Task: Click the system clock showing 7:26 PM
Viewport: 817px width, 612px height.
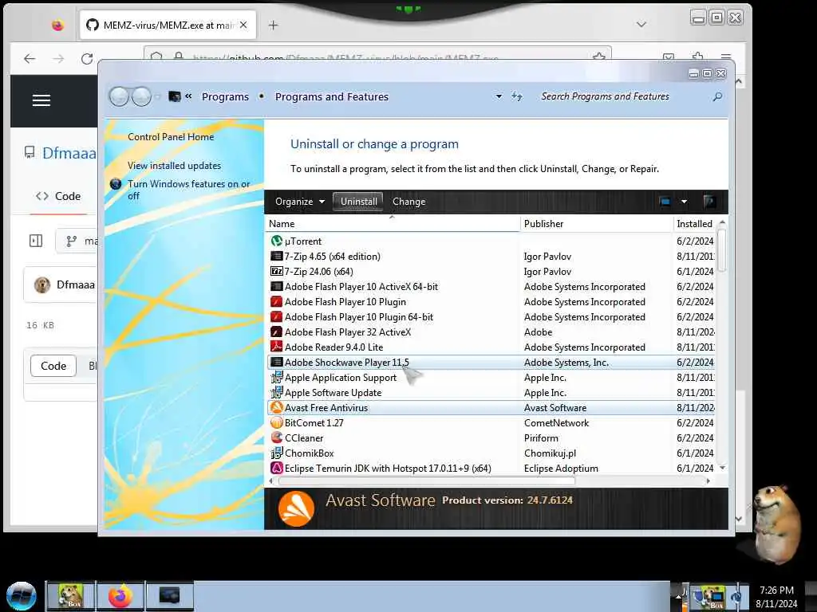Action: (776, 590)
